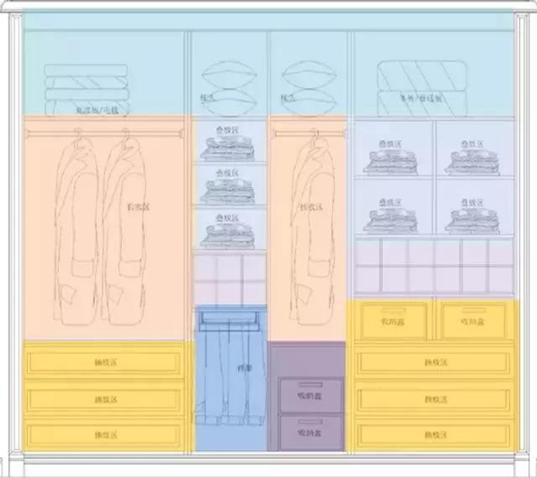Click the lower-right 叠放区 cell in the right shelf grid

(x=474, y=207)
